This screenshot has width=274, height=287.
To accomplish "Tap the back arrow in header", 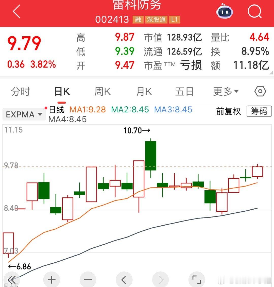I will 16,11.
